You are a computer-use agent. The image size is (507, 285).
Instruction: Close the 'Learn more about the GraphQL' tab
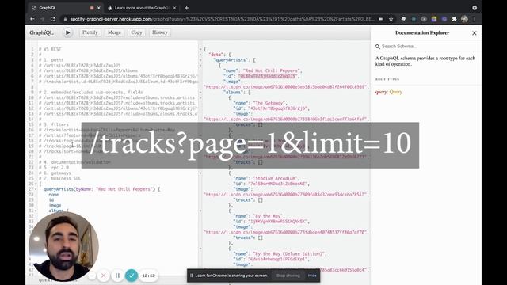174,8
